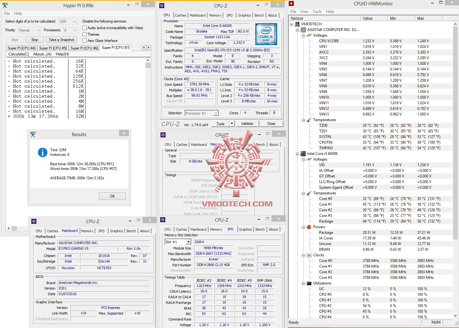Open the Calculate(C) menu in Super PI
This screenshot has height=328, width=459.
18,54
